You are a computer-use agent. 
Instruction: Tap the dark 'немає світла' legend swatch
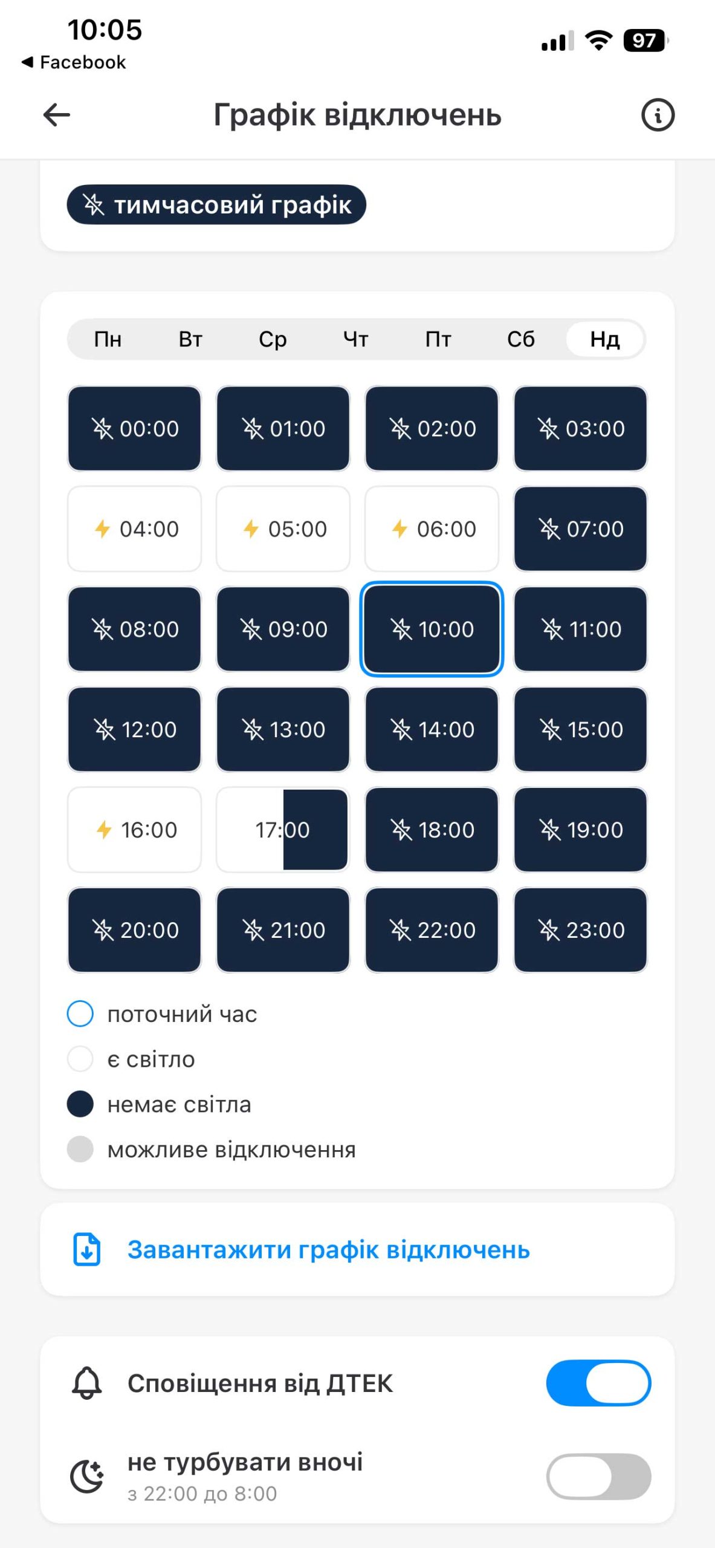pyautogui.click(x=80, y=1104)
